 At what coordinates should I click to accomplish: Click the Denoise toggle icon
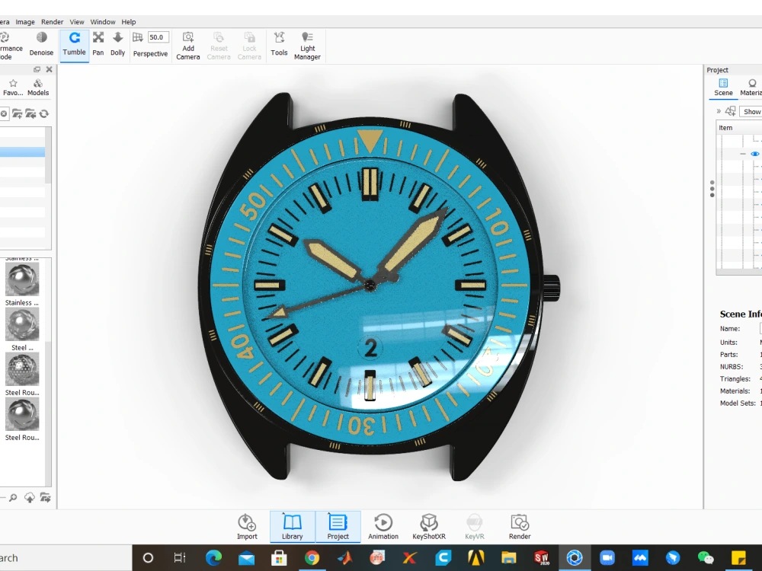(x=42, y=37)
